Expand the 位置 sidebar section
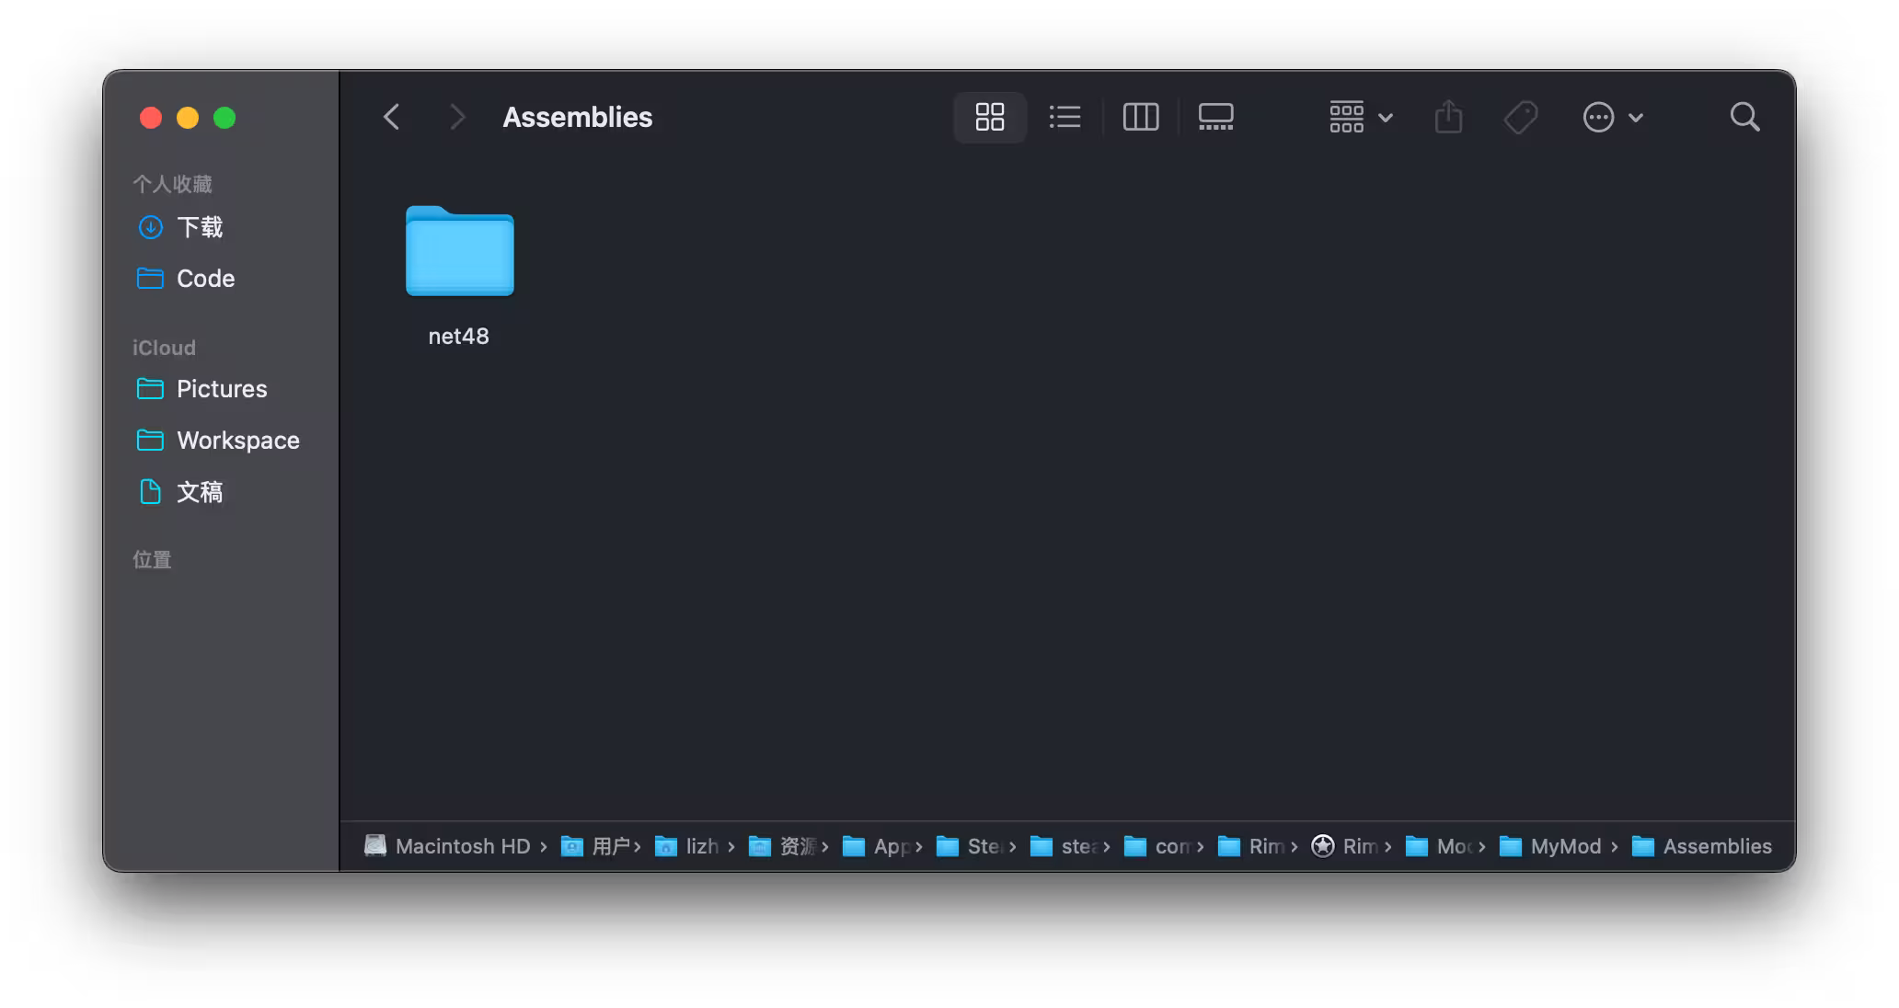 [152, 559]
